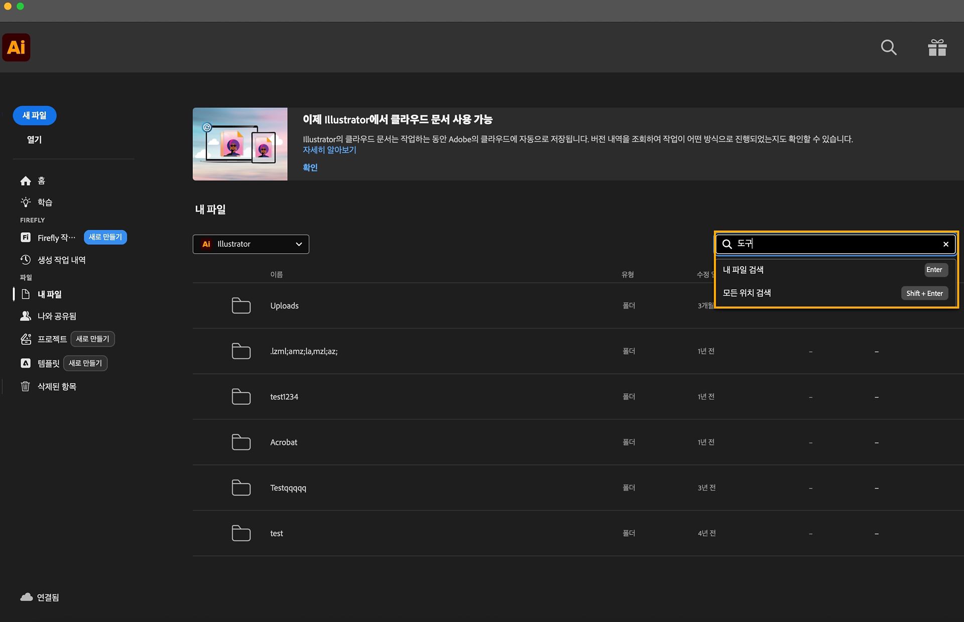964x622 pixels.
Task: Click 확인 in the cloud banner
Action: click(x=310, y=168)
